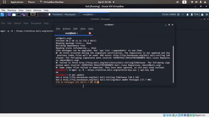This screenshot has height=117, width=209.
Task: Click the battery 79% indicator
Action: tap(195, 14)
